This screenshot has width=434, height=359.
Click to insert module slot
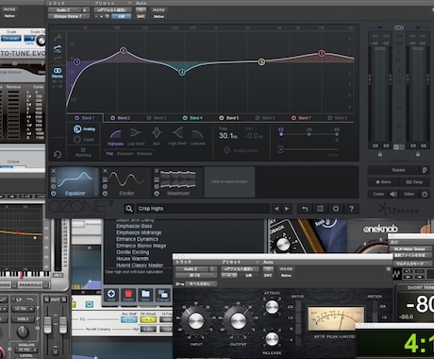[x=229, y=181]
